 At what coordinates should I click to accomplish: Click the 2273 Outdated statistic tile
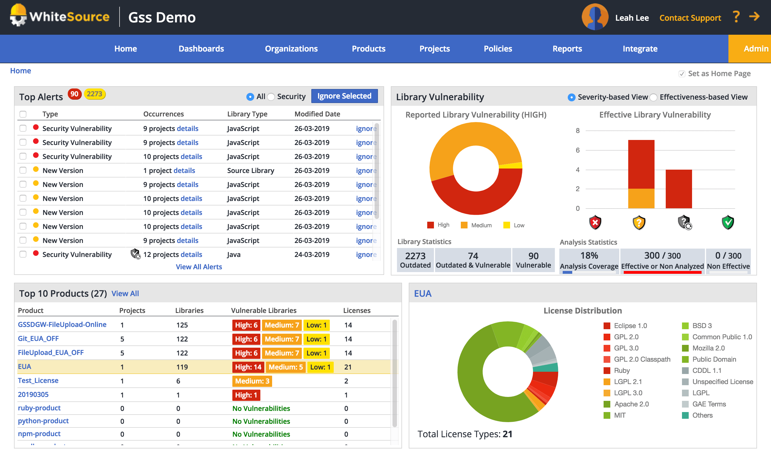(415, 260)
